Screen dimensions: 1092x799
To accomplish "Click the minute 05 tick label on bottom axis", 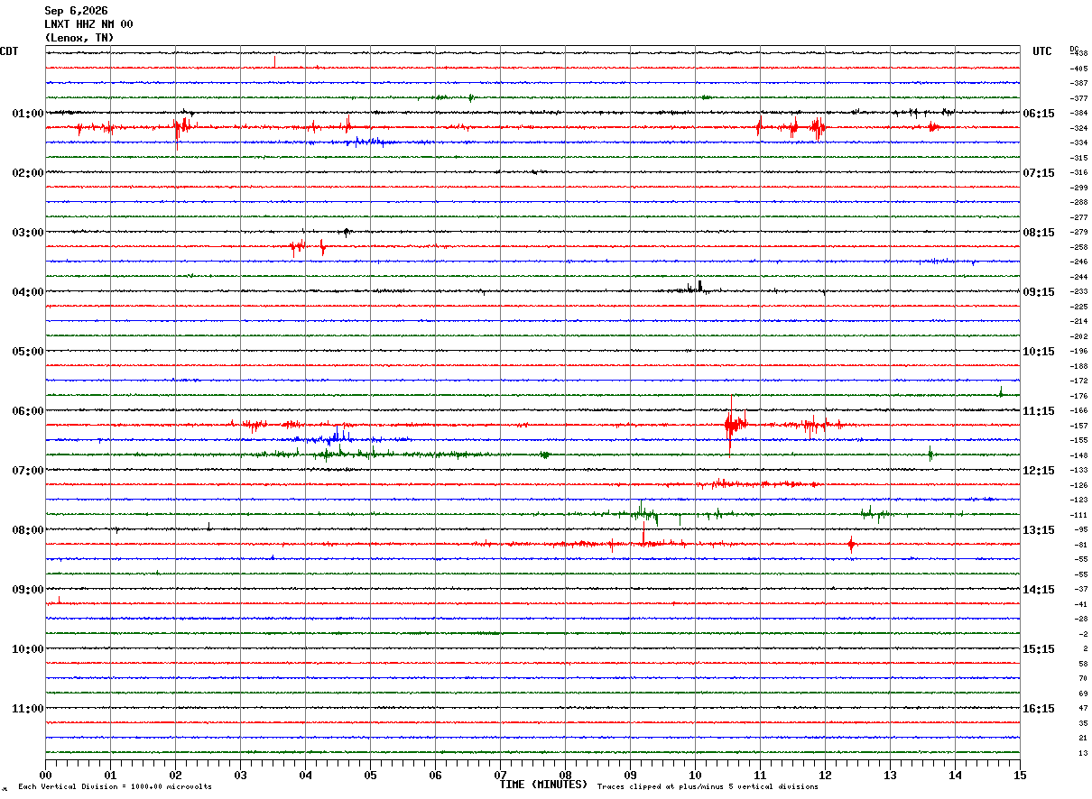I will pos(370,775).
